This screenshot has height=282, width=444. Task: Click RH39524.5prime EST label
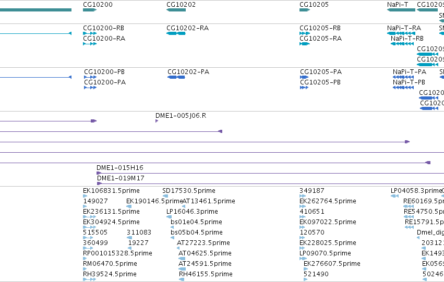tap(110, 274)
